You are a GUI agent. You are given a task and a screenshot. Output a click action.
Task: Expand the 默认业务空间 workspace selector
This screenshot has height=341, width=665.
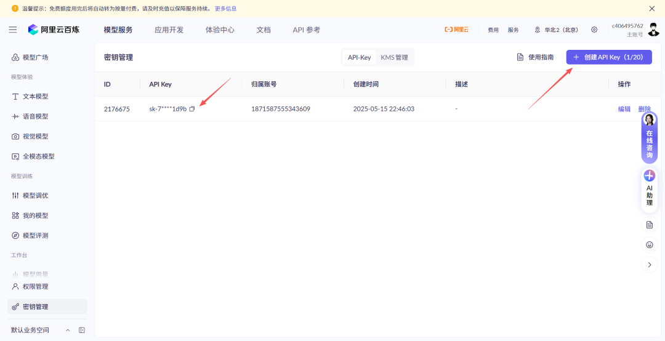(x=68, y=330)
